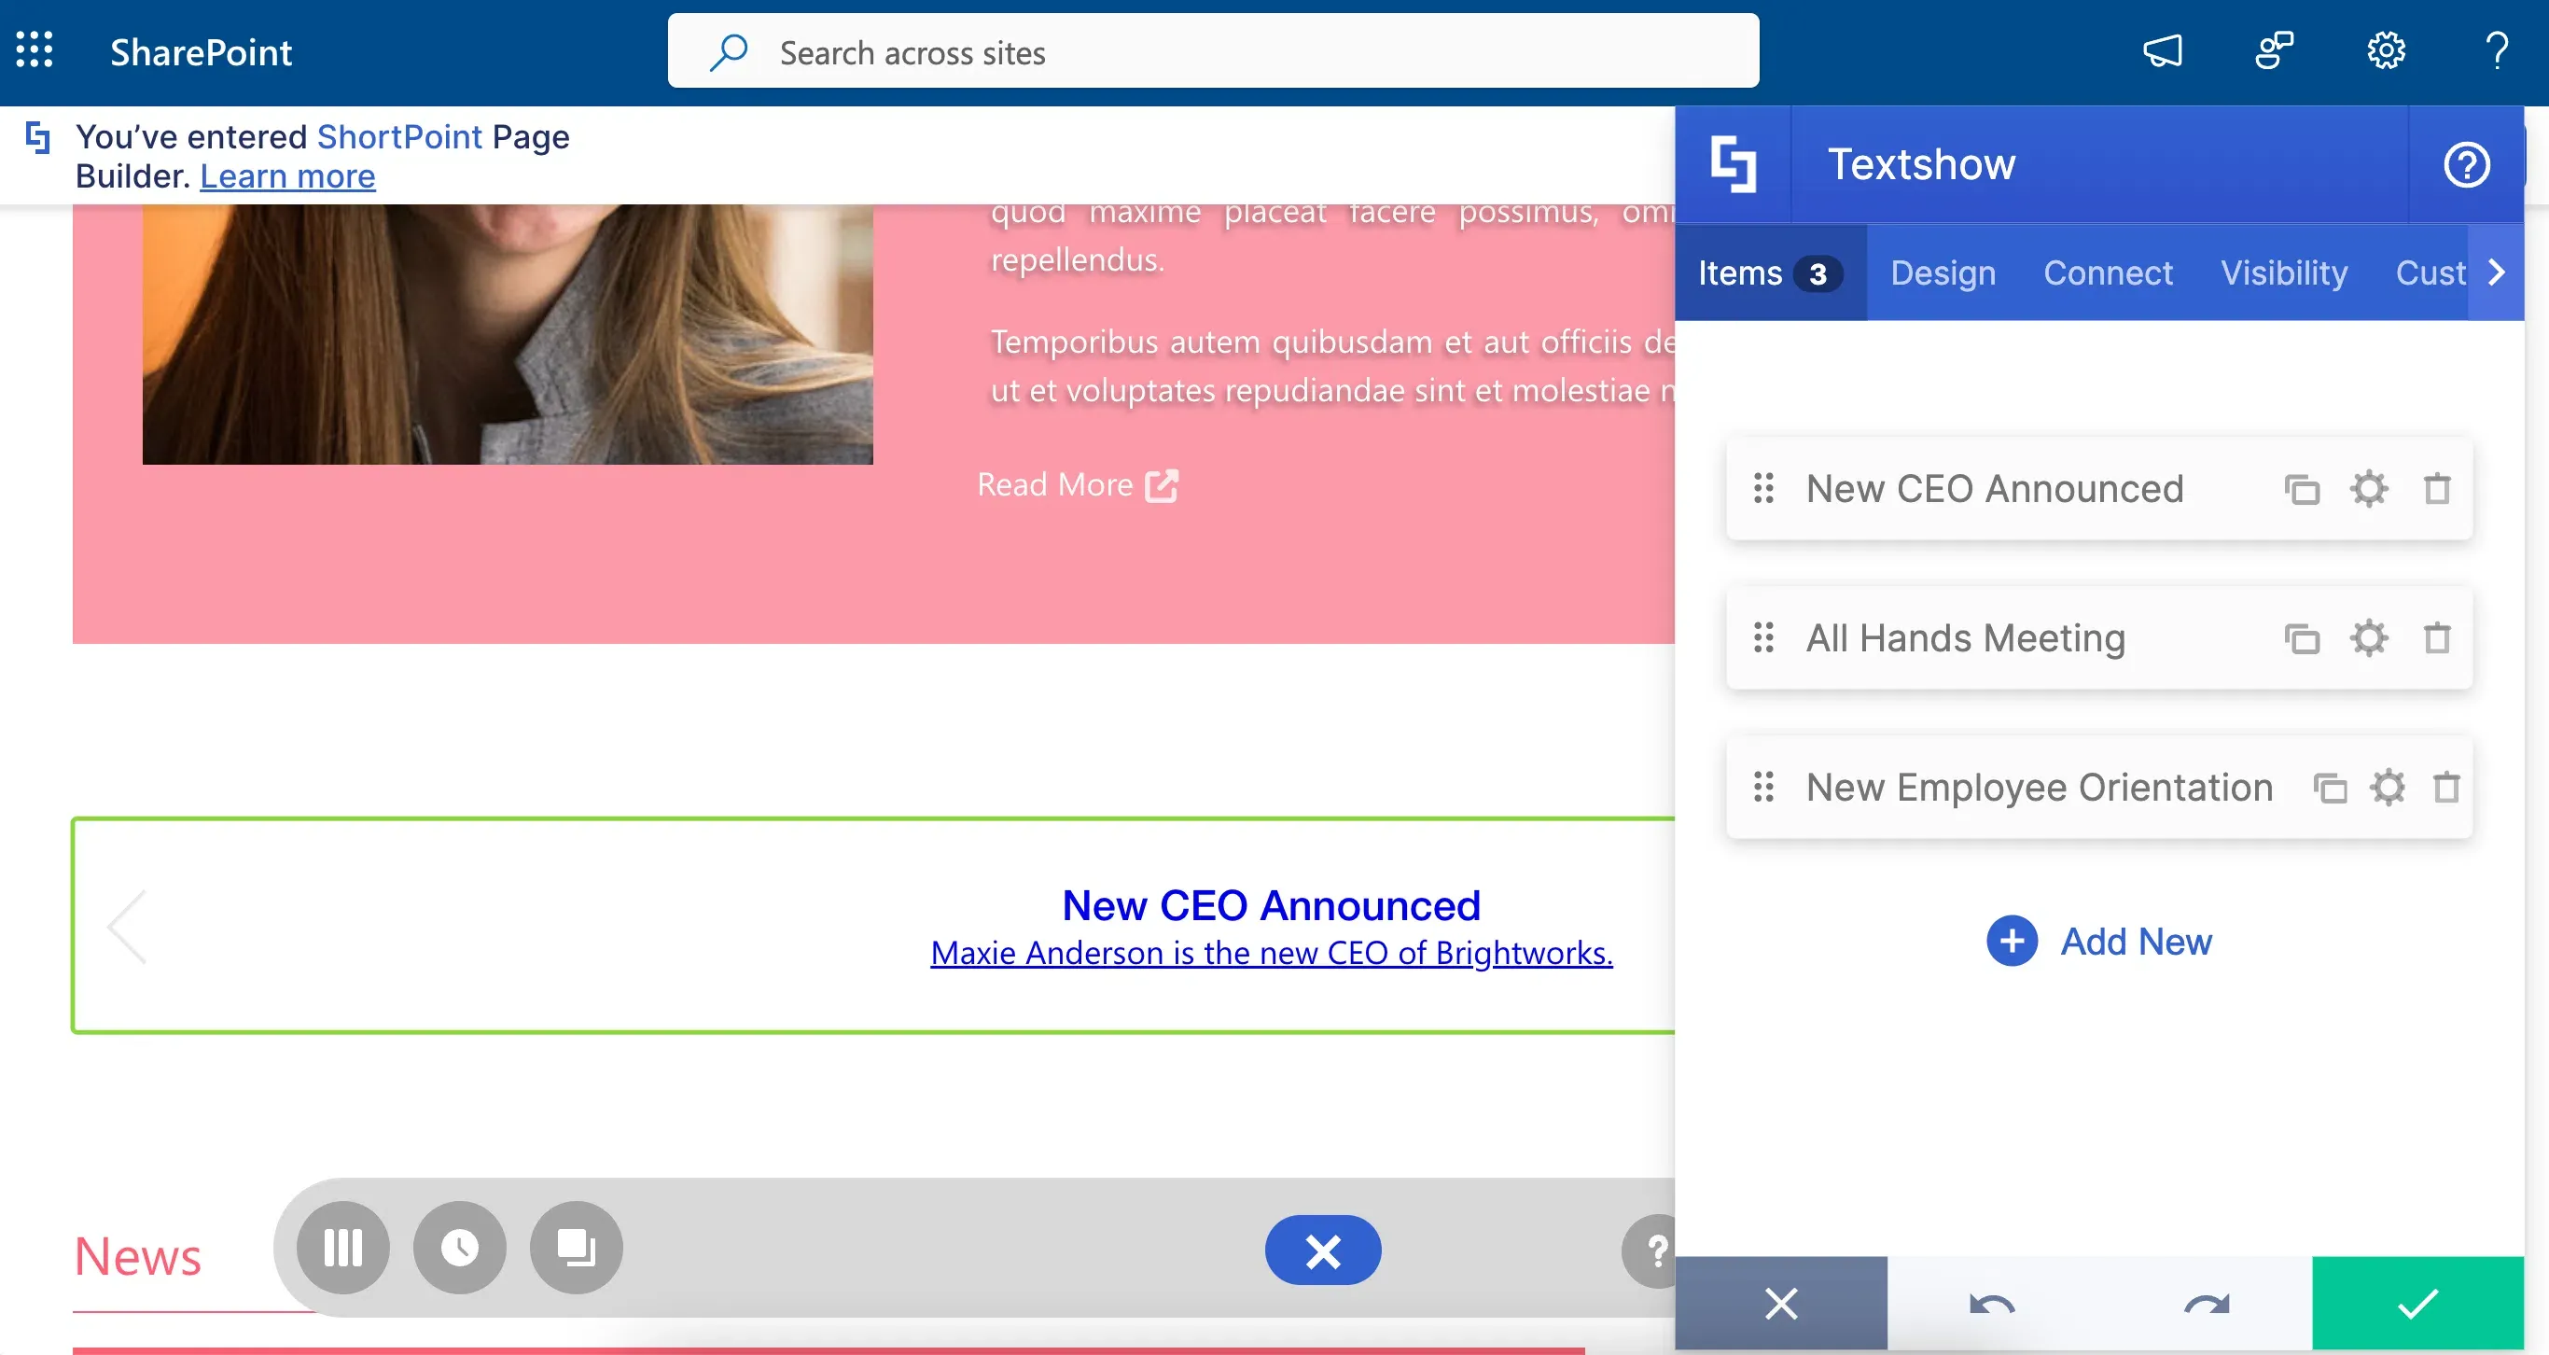Delete the New Employee Orientation item
The image size is (2549, 1355).
pos(2446,788)
